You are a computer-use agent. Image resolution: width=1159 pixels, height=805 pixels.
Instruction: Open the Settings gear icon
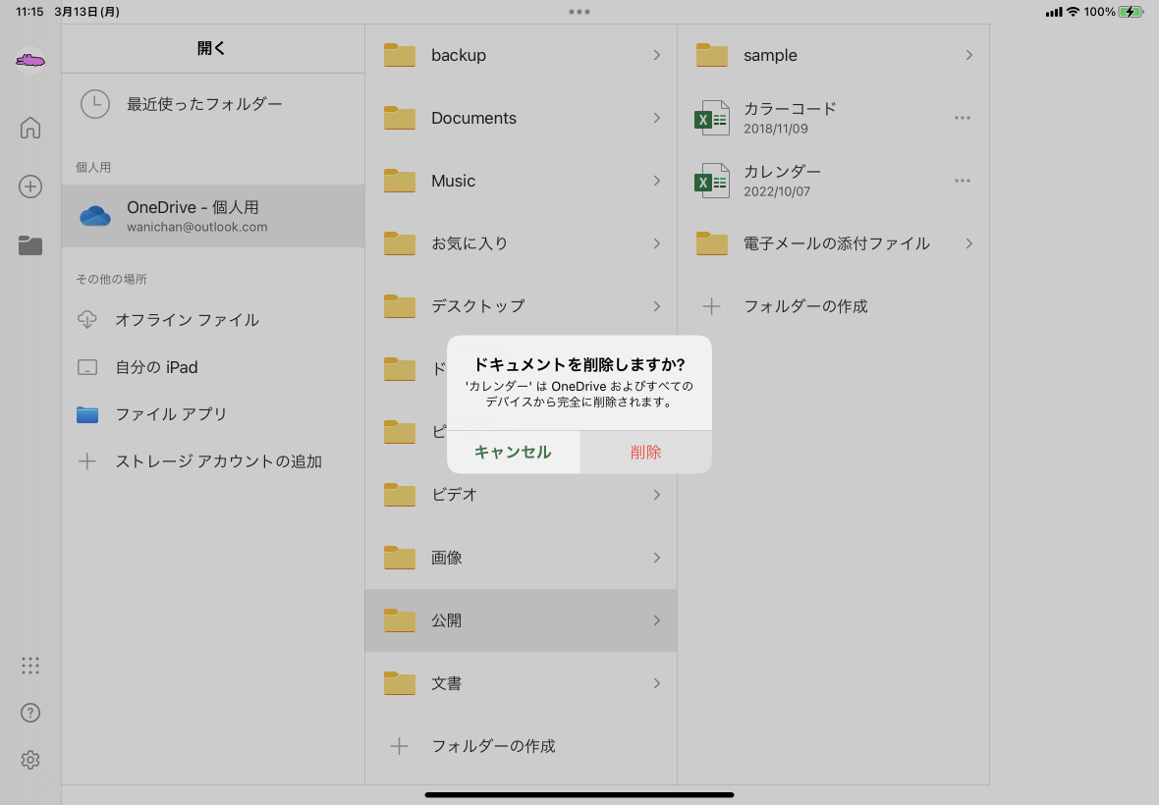(x=29, y=760)
